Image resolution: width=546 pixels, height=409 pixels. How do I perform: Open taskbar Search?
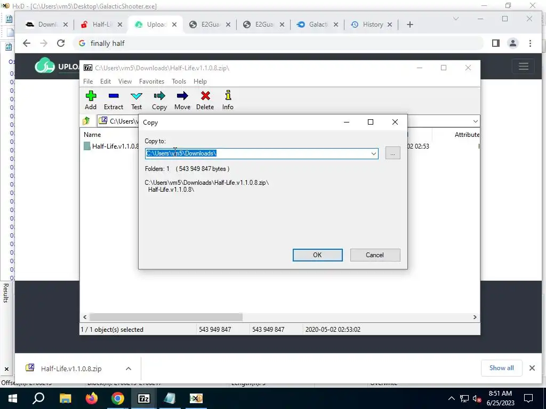pyautogui.click(x=38, y=398)
